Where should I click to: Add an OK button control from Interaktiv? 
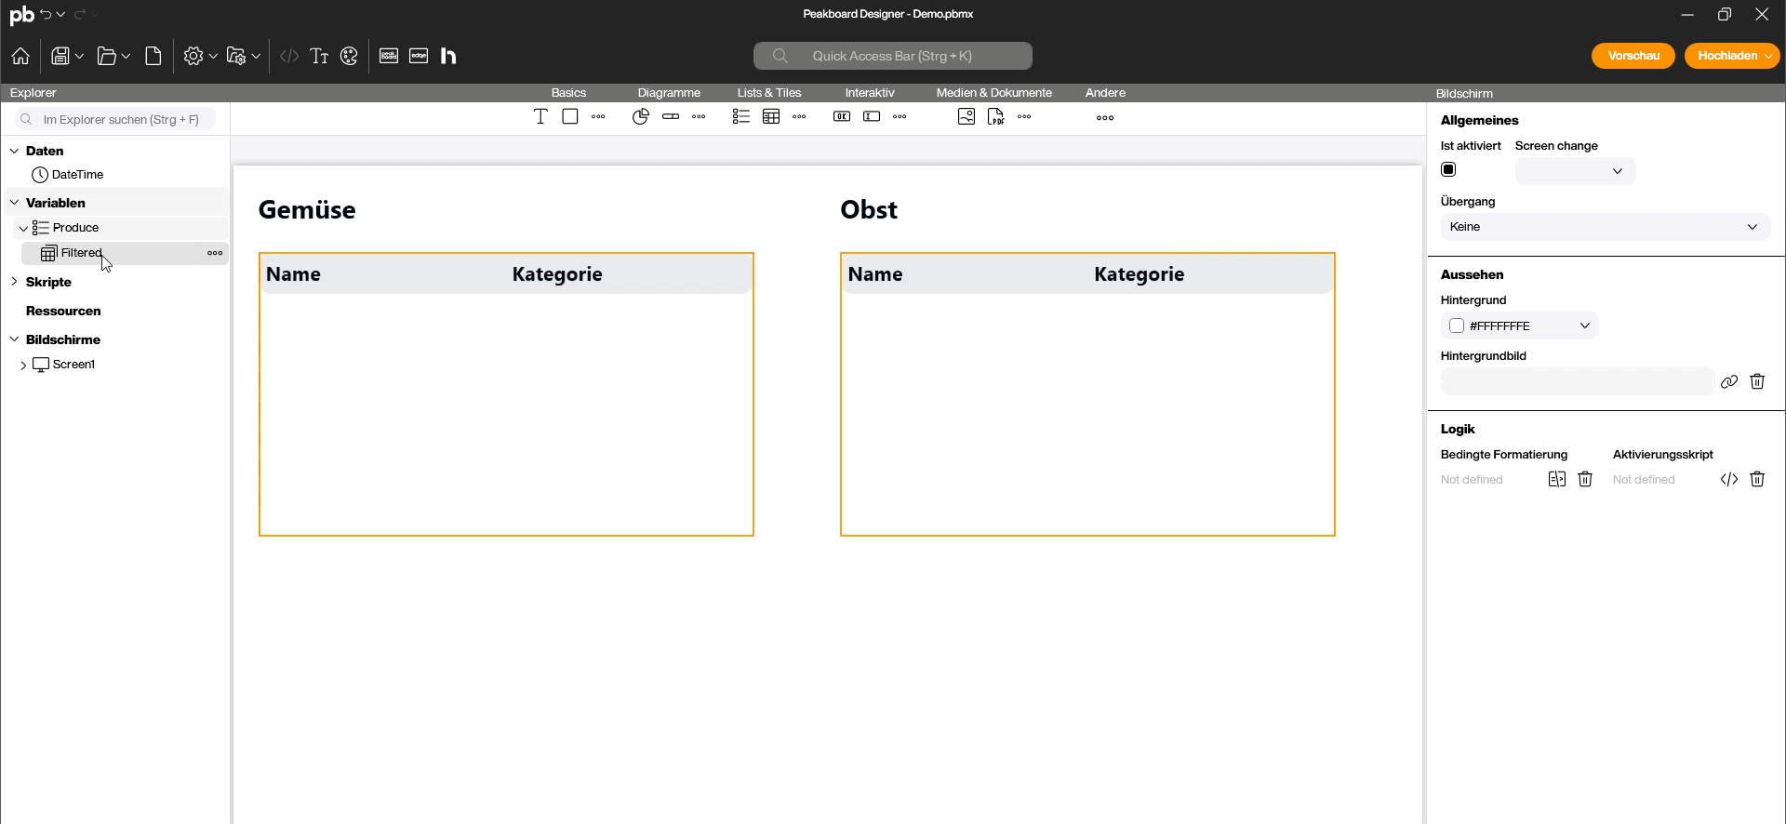pos(842,117)
